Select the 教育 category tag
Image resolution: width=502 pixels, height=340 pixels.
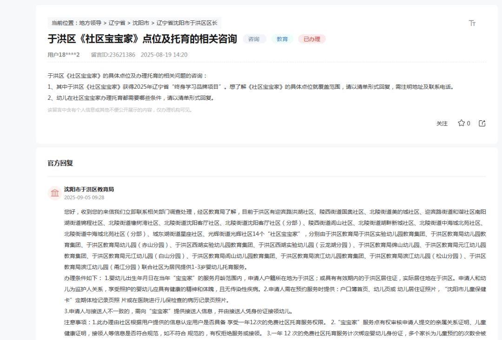point(282,39)
